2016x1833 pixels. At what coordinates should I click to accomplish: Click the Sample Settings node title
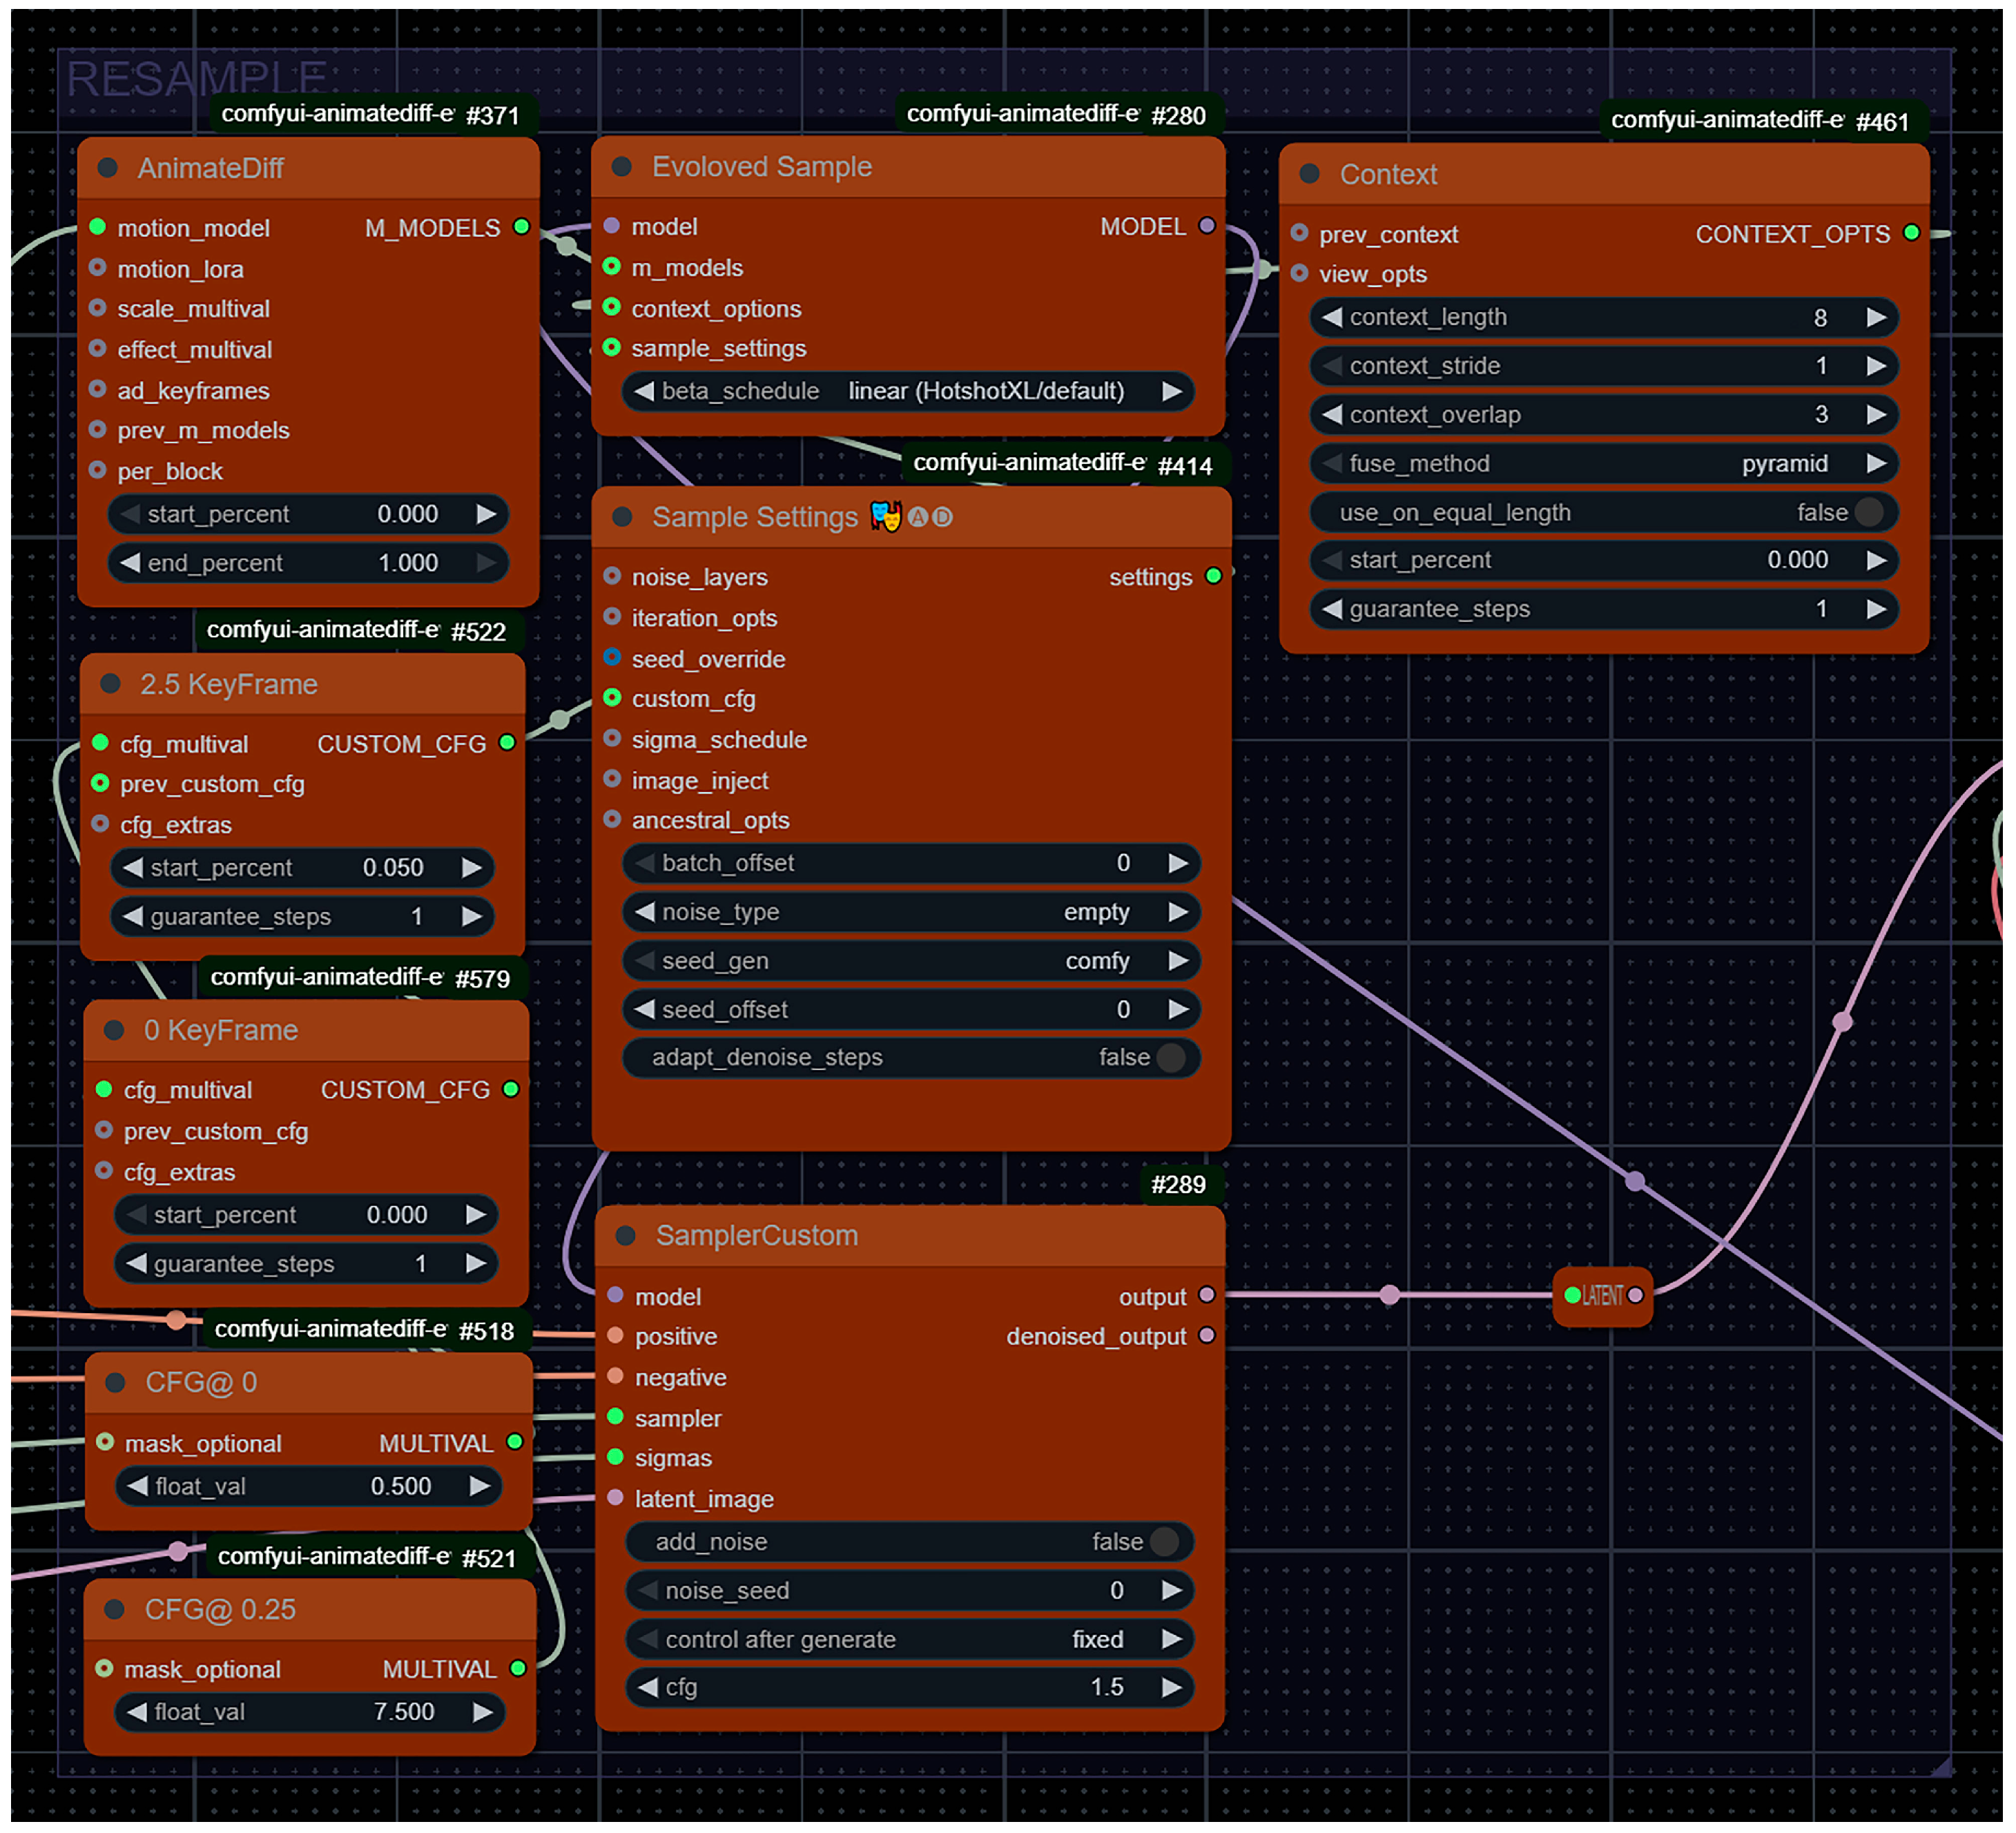754,517
